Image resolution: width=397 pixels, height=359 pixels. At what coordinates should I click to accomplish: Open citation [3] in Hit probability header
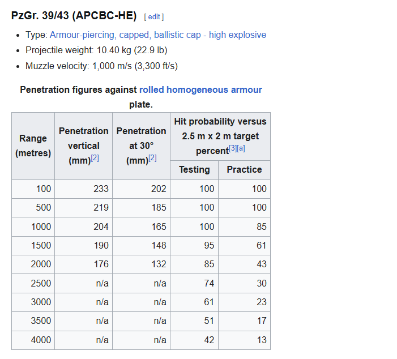tap(233, 149)
